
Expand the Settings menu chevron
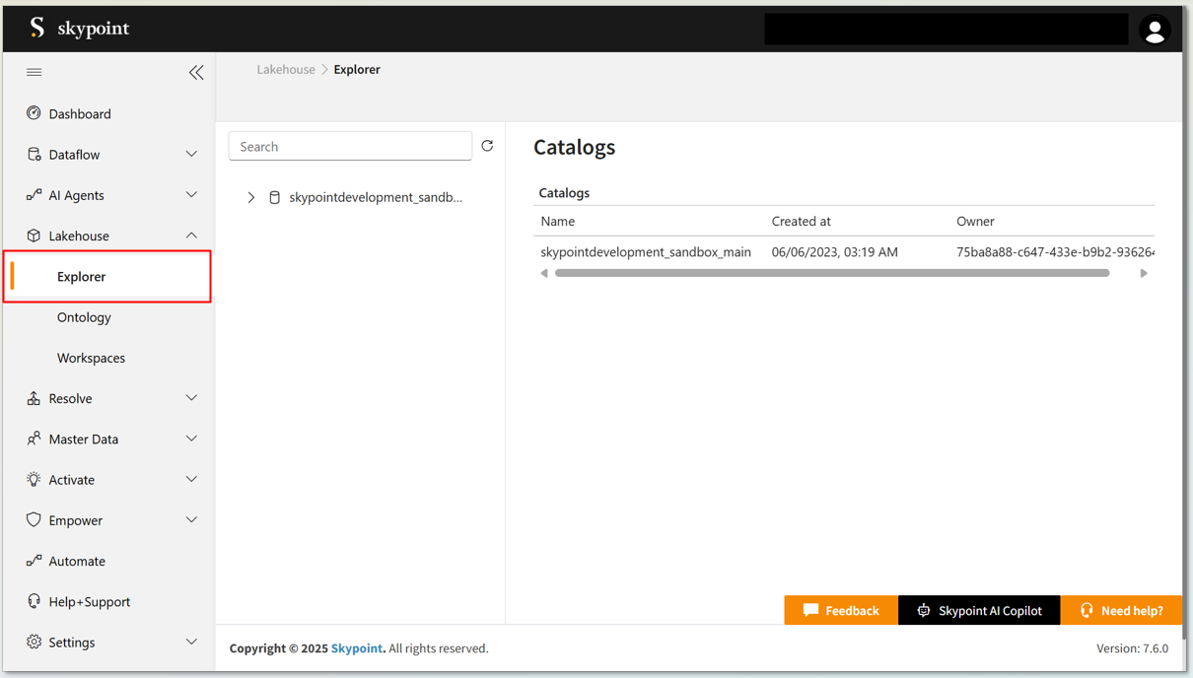pyautogui.click(x=191, y=642)
